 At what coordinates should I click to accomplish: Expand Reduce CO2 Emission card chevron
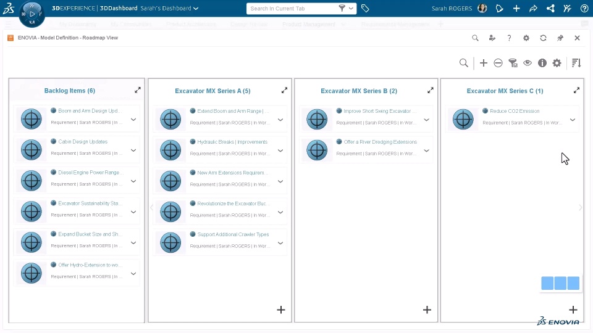pos(573,120)
